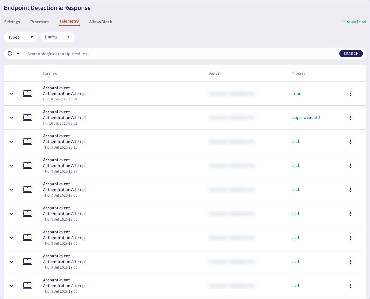Screen dimensions: 370x299
Task: Open the cdpd process link
Action: click(297, 94)
